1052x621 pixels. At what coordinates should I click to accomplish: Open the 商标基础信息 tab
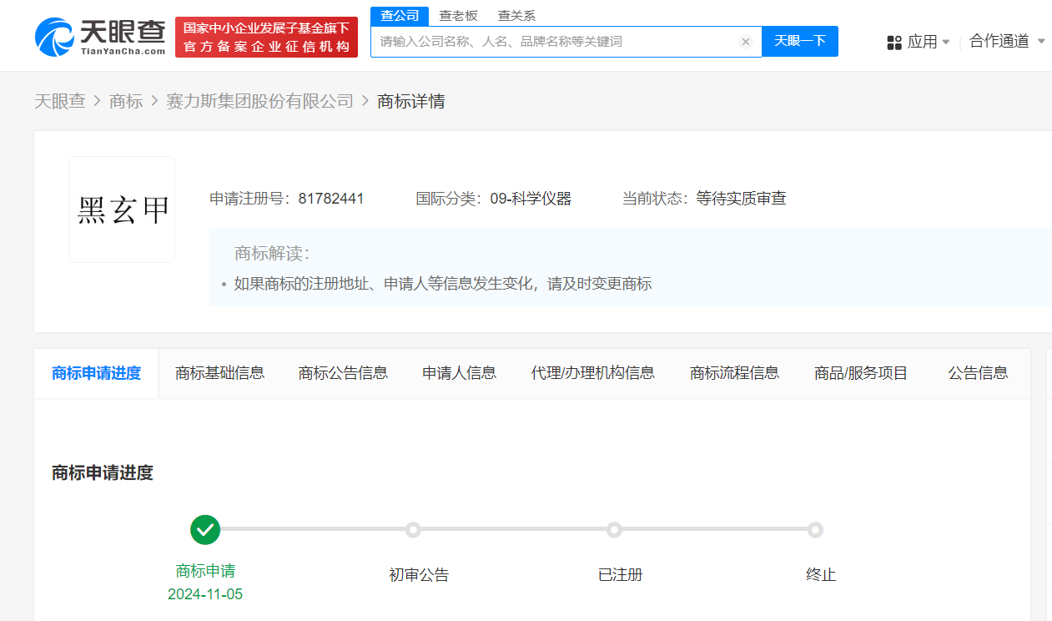click(x=219, y=373)
